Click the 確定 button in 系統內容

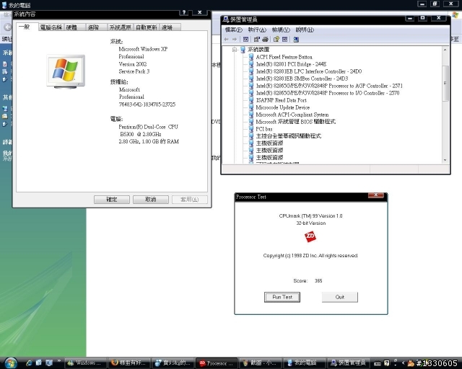pos(112,200)
